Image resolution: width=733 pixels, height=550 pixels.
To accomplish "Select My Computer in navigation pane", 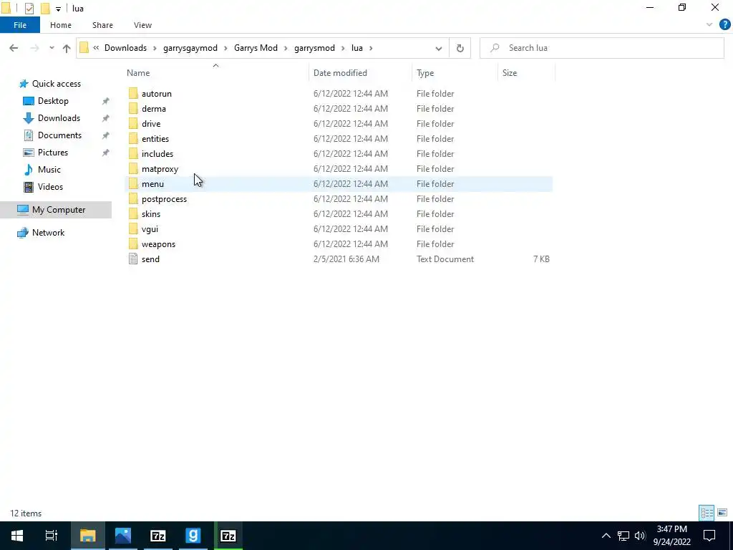I will pyautogui.click(x=56, y=210).
